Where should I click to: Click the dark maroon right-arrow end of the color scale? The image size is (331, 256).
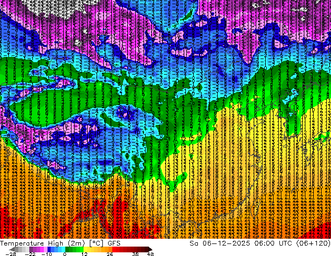pos(150,249)
